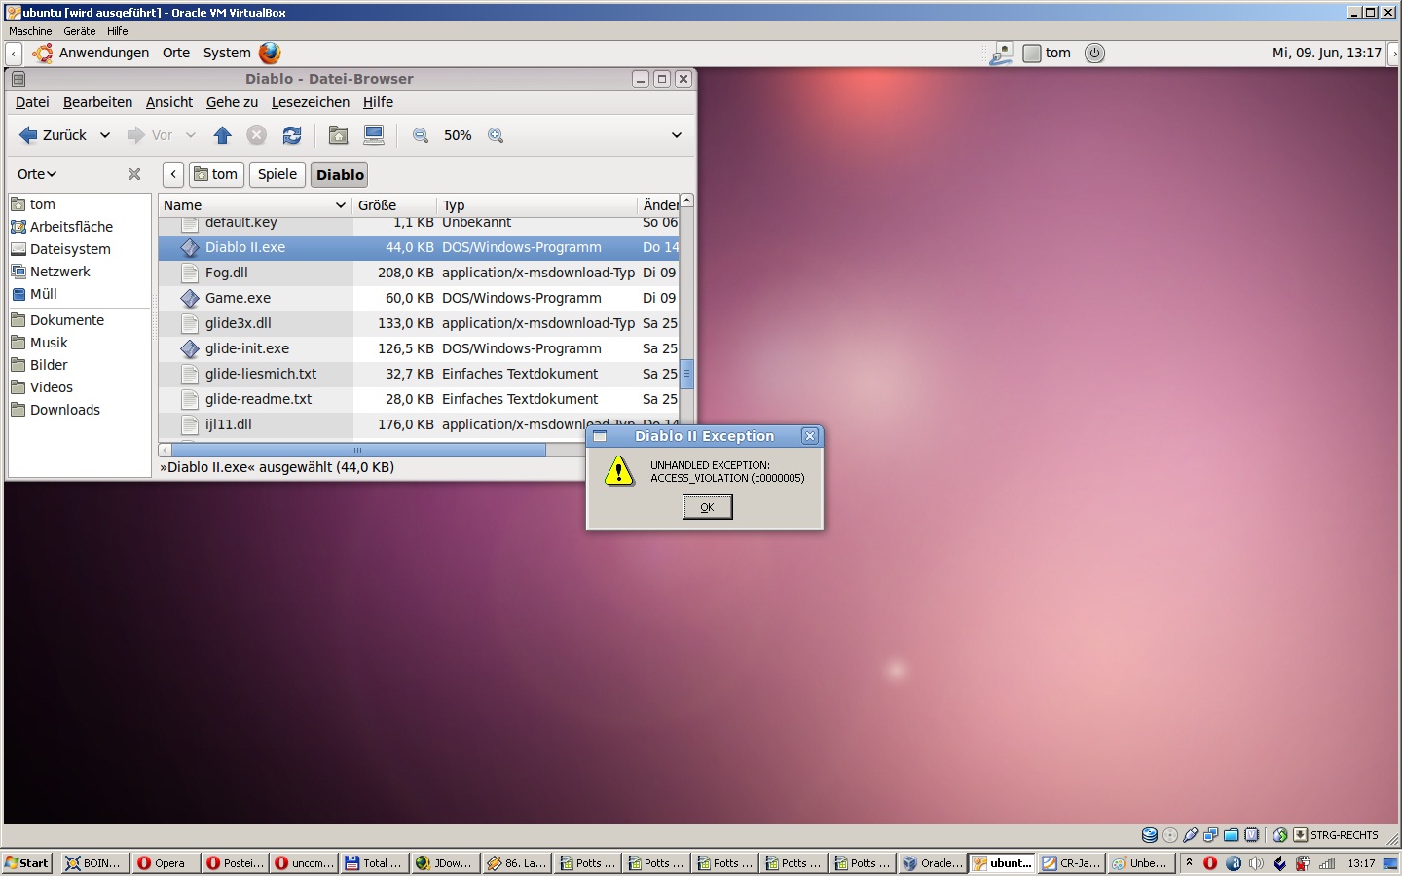Open the Orte panel menu
The width and height of the screenshot is (1402, 876).
(176, 53)
